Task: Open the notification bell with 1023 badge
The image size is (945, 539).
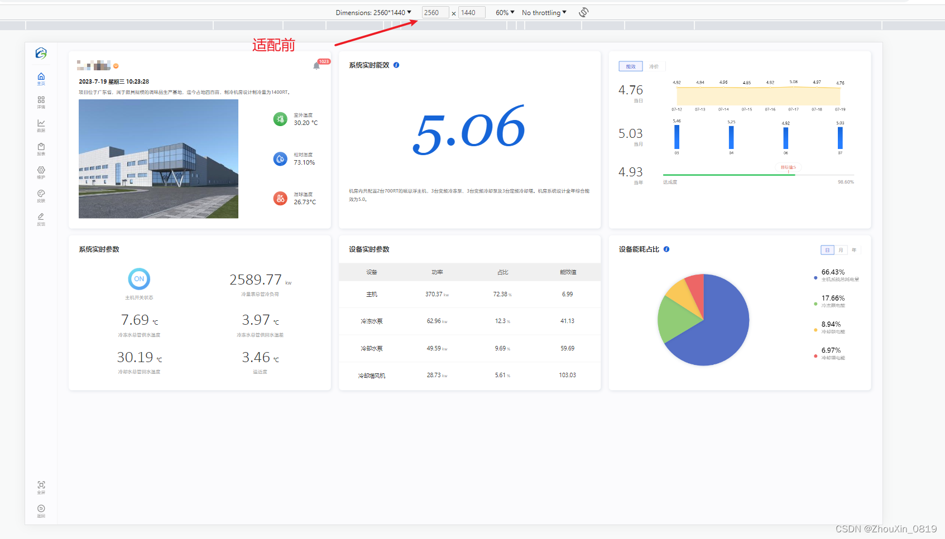Action: (316, 66)
